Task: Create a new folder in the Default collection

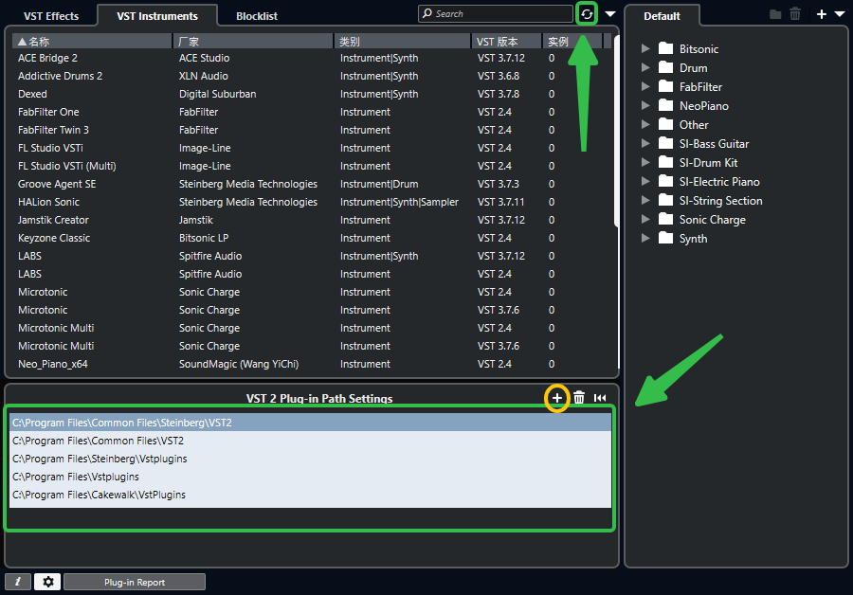Action: coord(775,14)
